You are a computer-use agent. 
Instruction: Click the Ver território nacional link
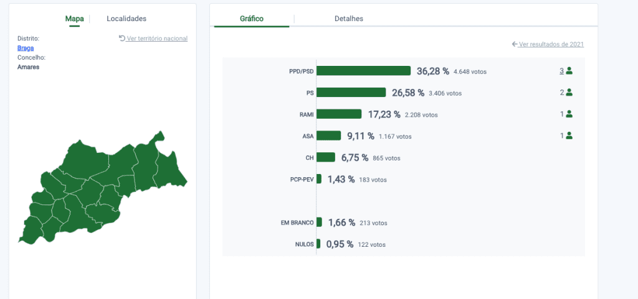157,39
